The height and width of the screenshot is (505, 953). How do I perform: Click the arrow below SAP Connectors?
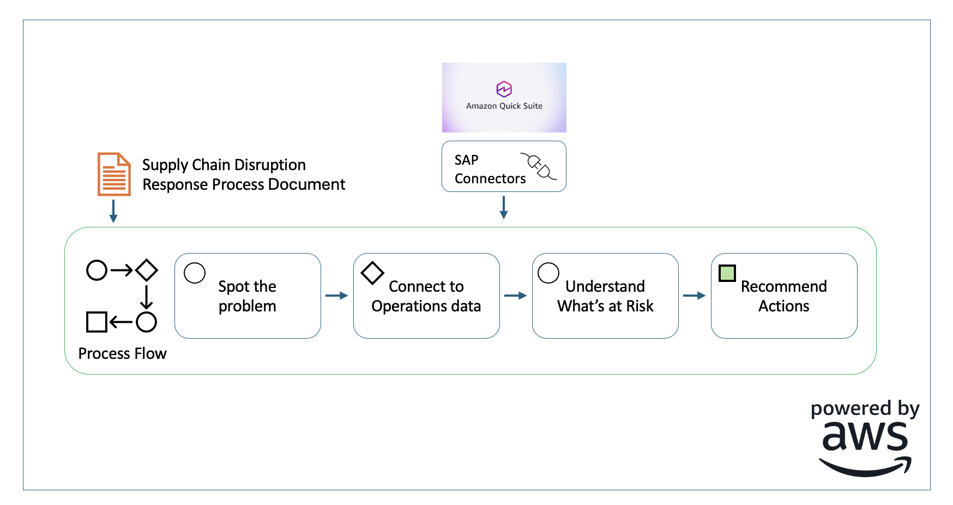click(504, 207)
